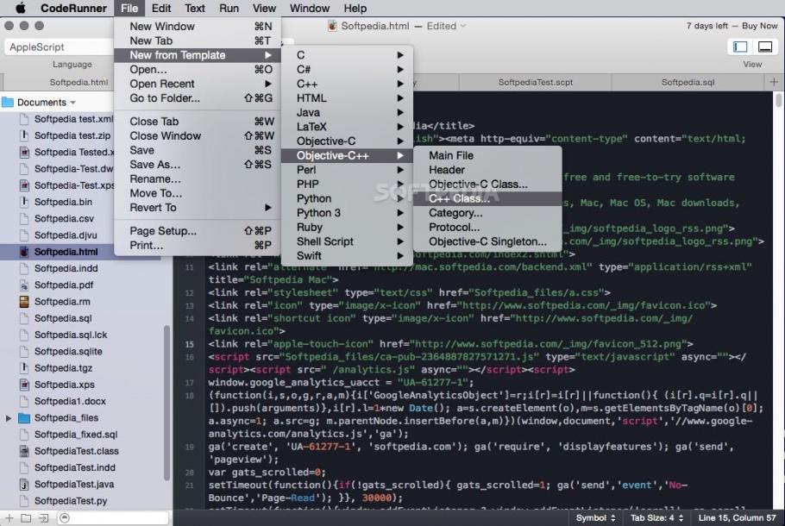Click Line 15, Column 57 status indicator
Screen dimensions: 785x526
737,518
